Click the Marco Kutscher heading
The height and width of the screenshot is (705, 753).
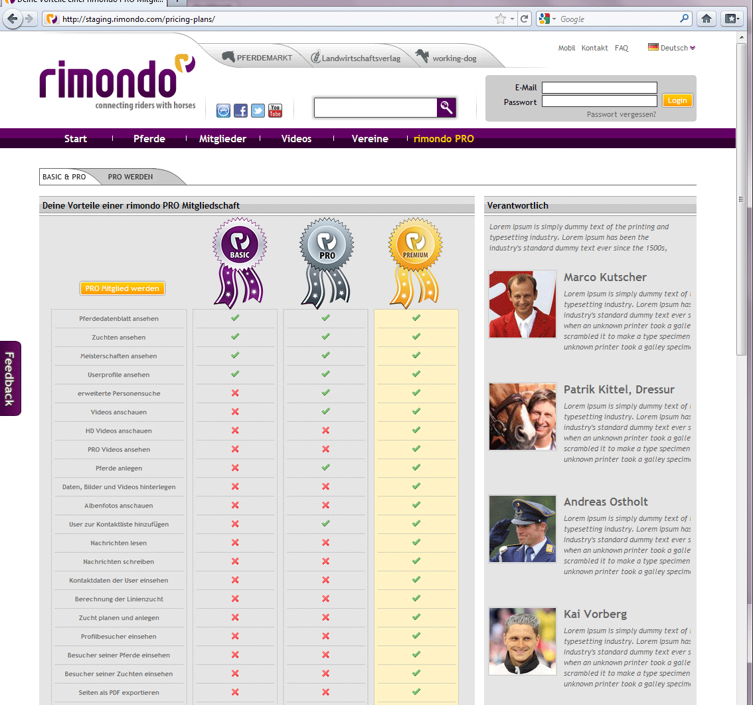click(605, 277)
